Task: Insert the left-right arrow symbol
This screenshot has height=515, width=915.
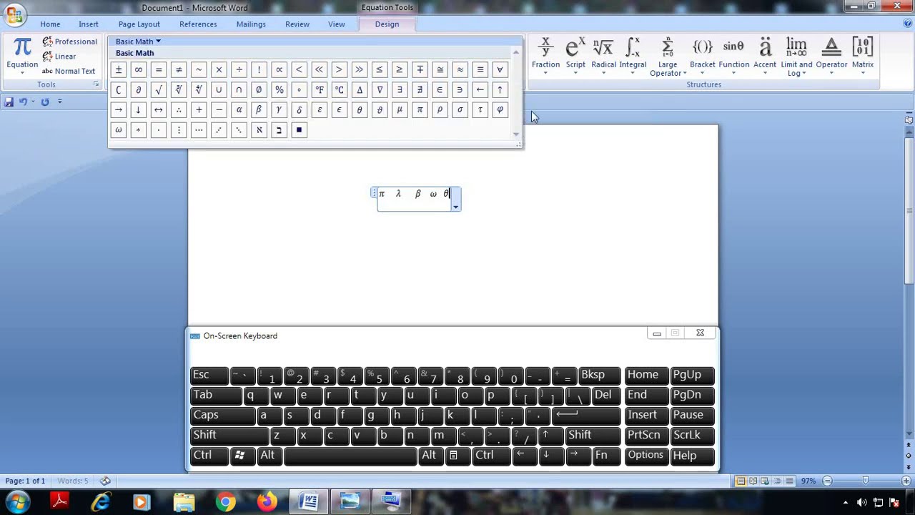Action: tap(159, 109)
